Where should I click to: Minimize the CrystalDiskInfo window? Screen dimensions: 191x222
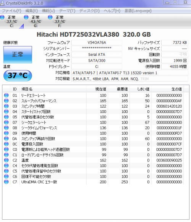point(167,2)
